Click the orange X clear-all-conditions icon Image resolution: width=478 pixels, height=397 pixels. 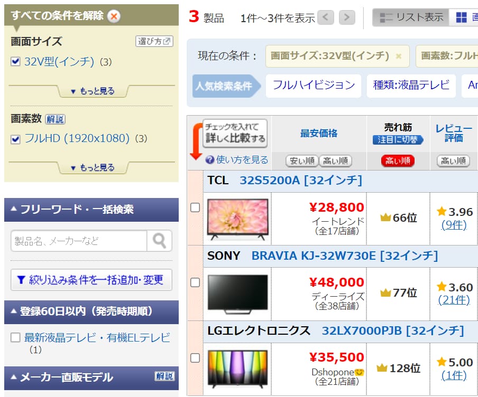[114, 16]
